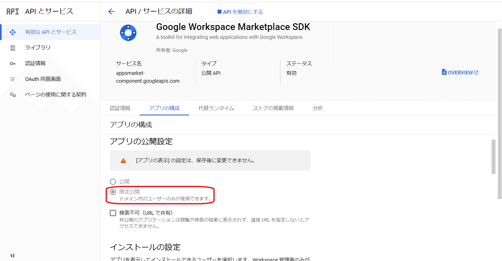Click the back arrow next to API / サービスの詳細
The height and width of the screenshot is (261, 502).
(x=111, y=12)
